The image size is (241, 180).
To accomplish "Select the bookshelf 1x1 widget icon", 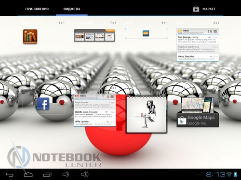I will click(x=30, y=36).
